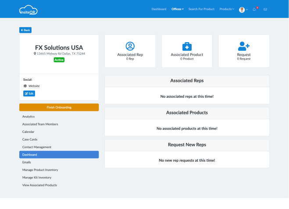Click the FX Solutions USA heading

[59, 48]
